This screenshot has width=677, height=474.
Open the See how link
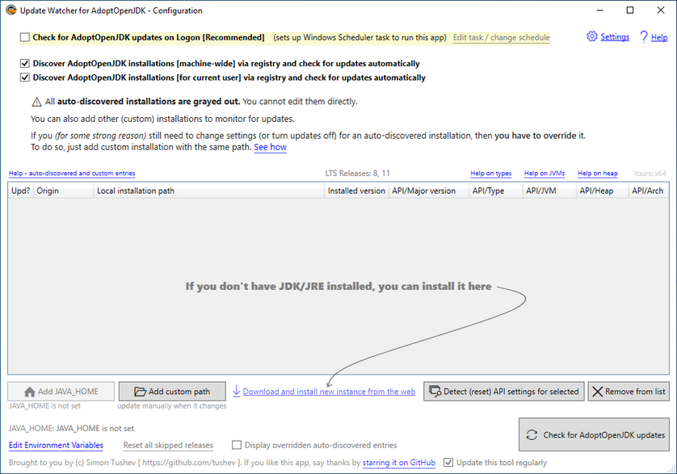pos(271,147)
